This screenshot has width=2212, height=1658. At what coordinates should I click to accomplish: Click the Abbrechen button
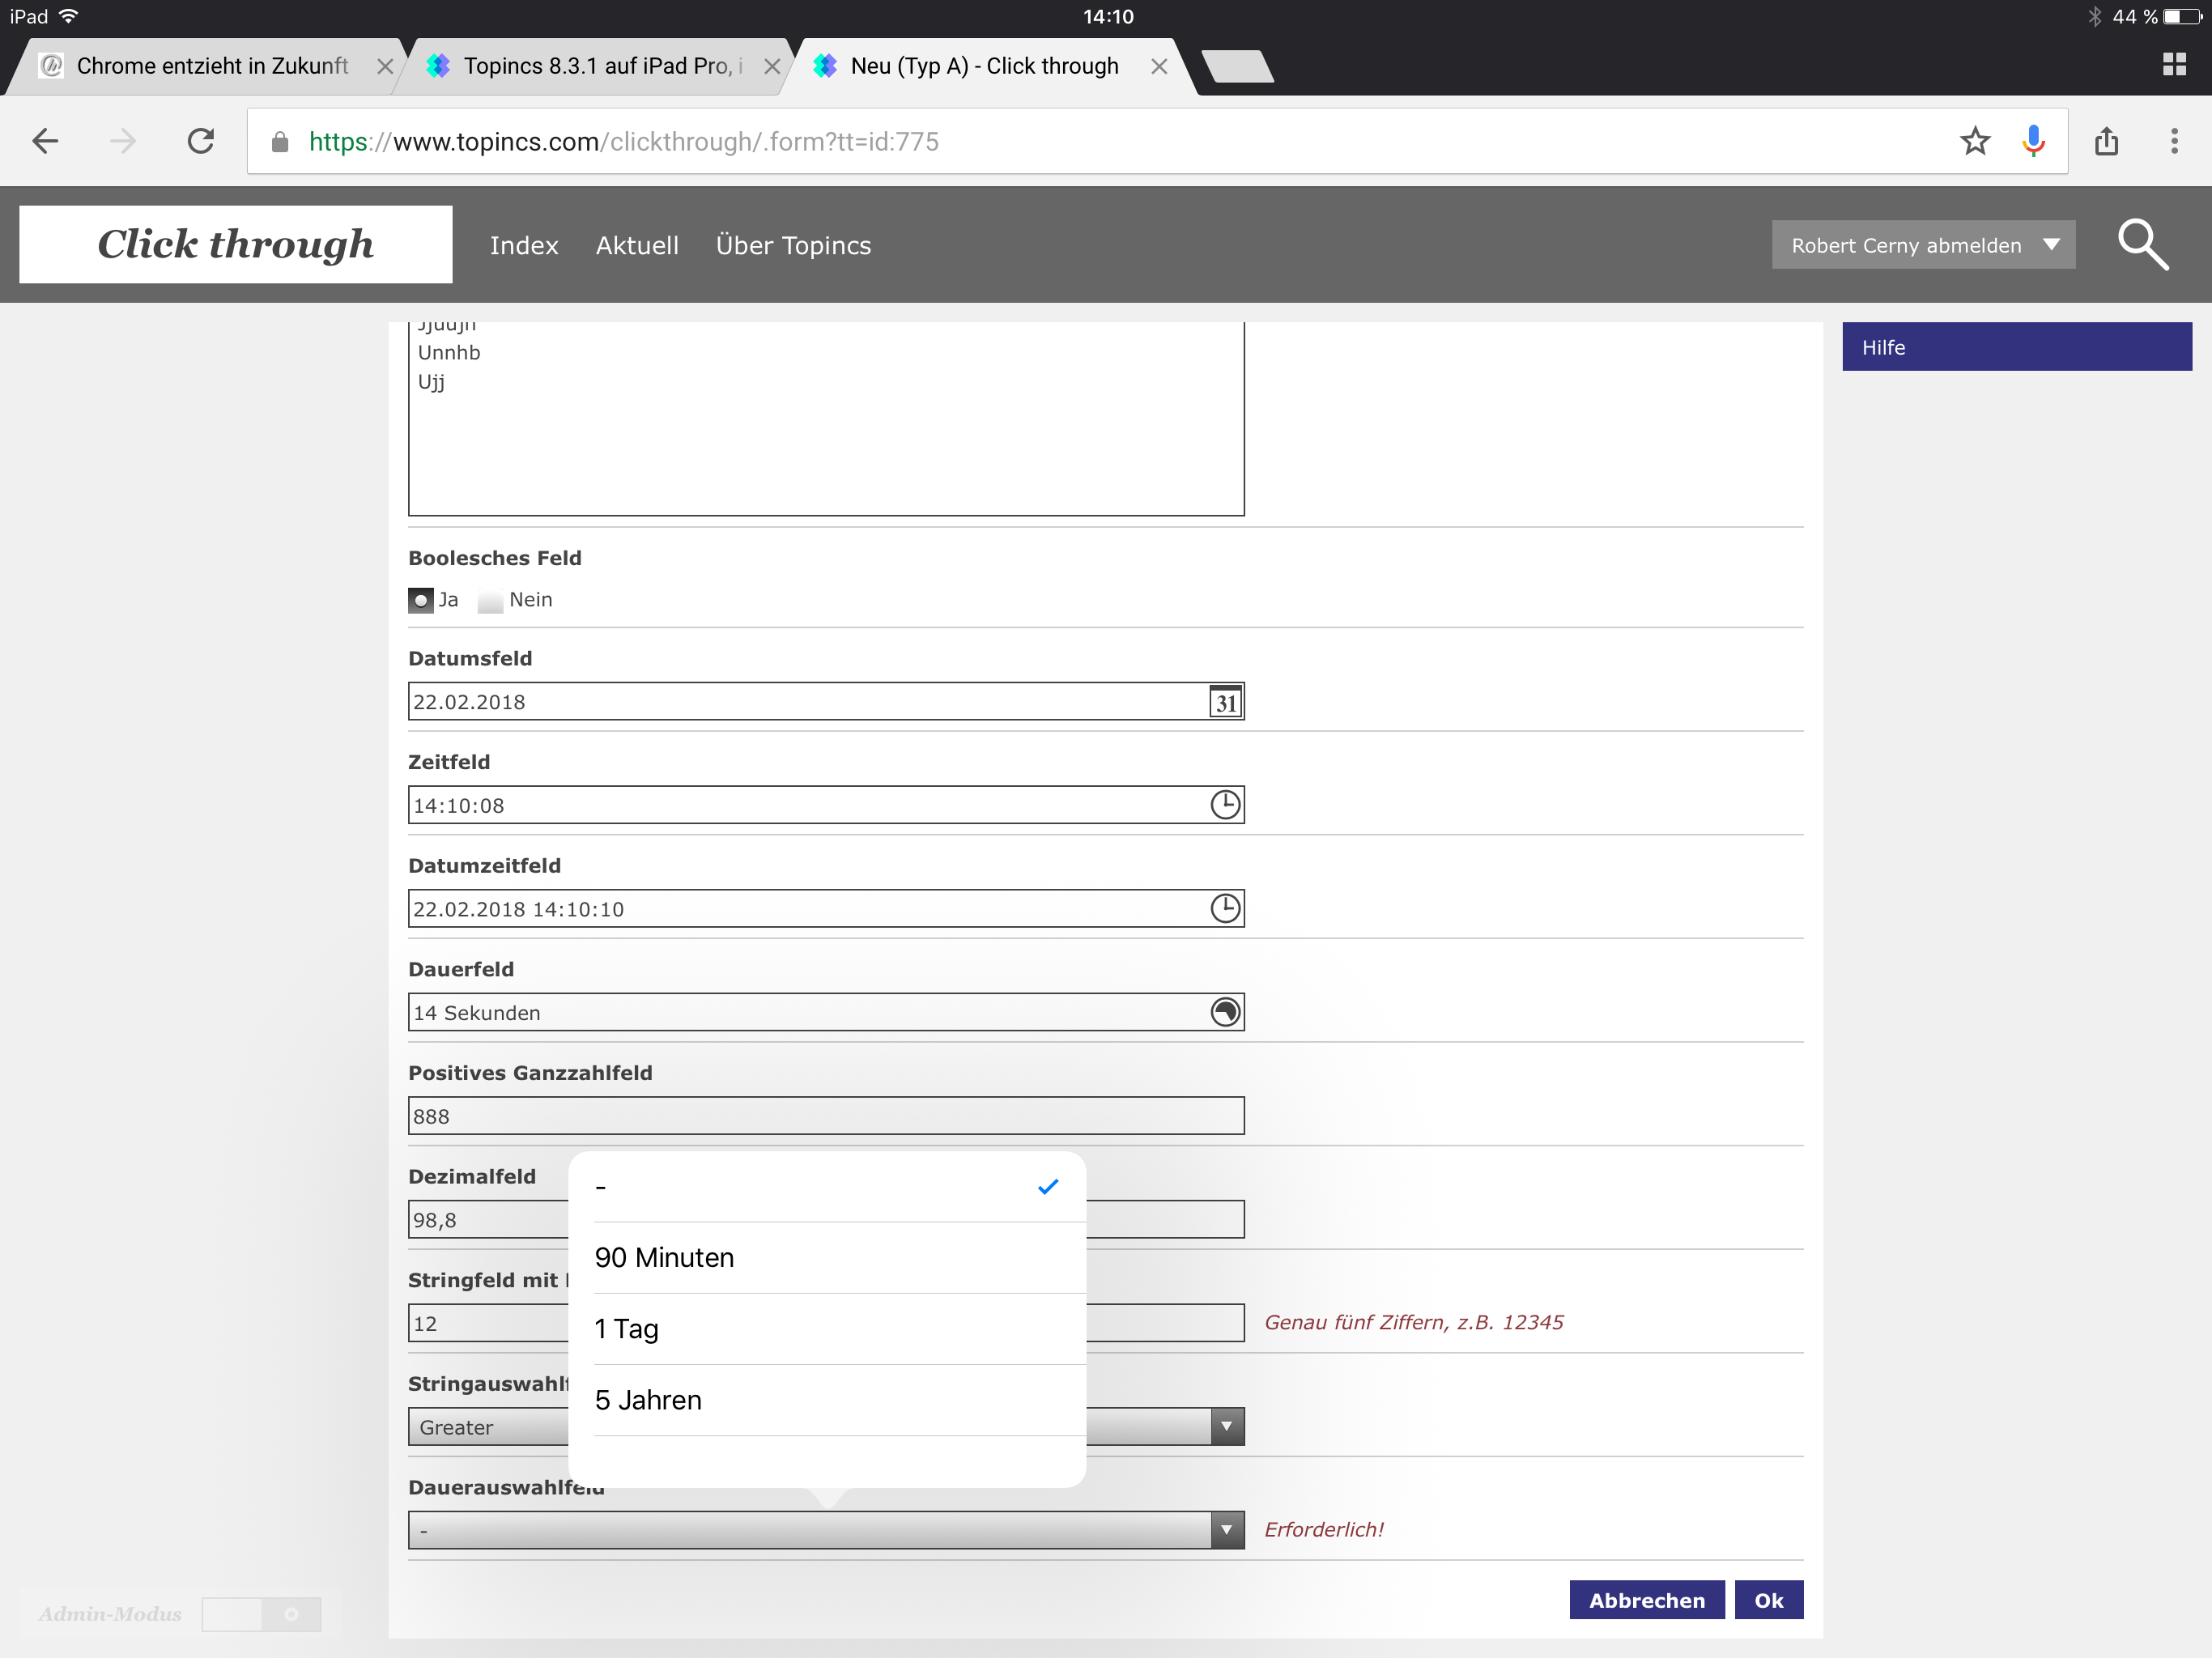pyautogui.click(x=1646, y=1600)
